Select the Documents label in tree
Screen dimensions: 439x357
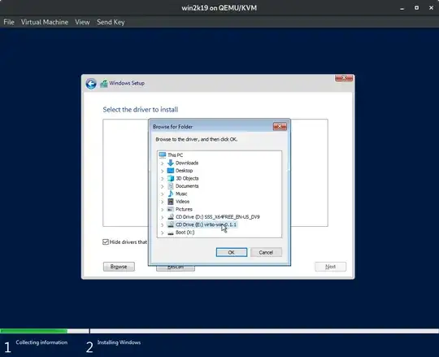(187, 186)
